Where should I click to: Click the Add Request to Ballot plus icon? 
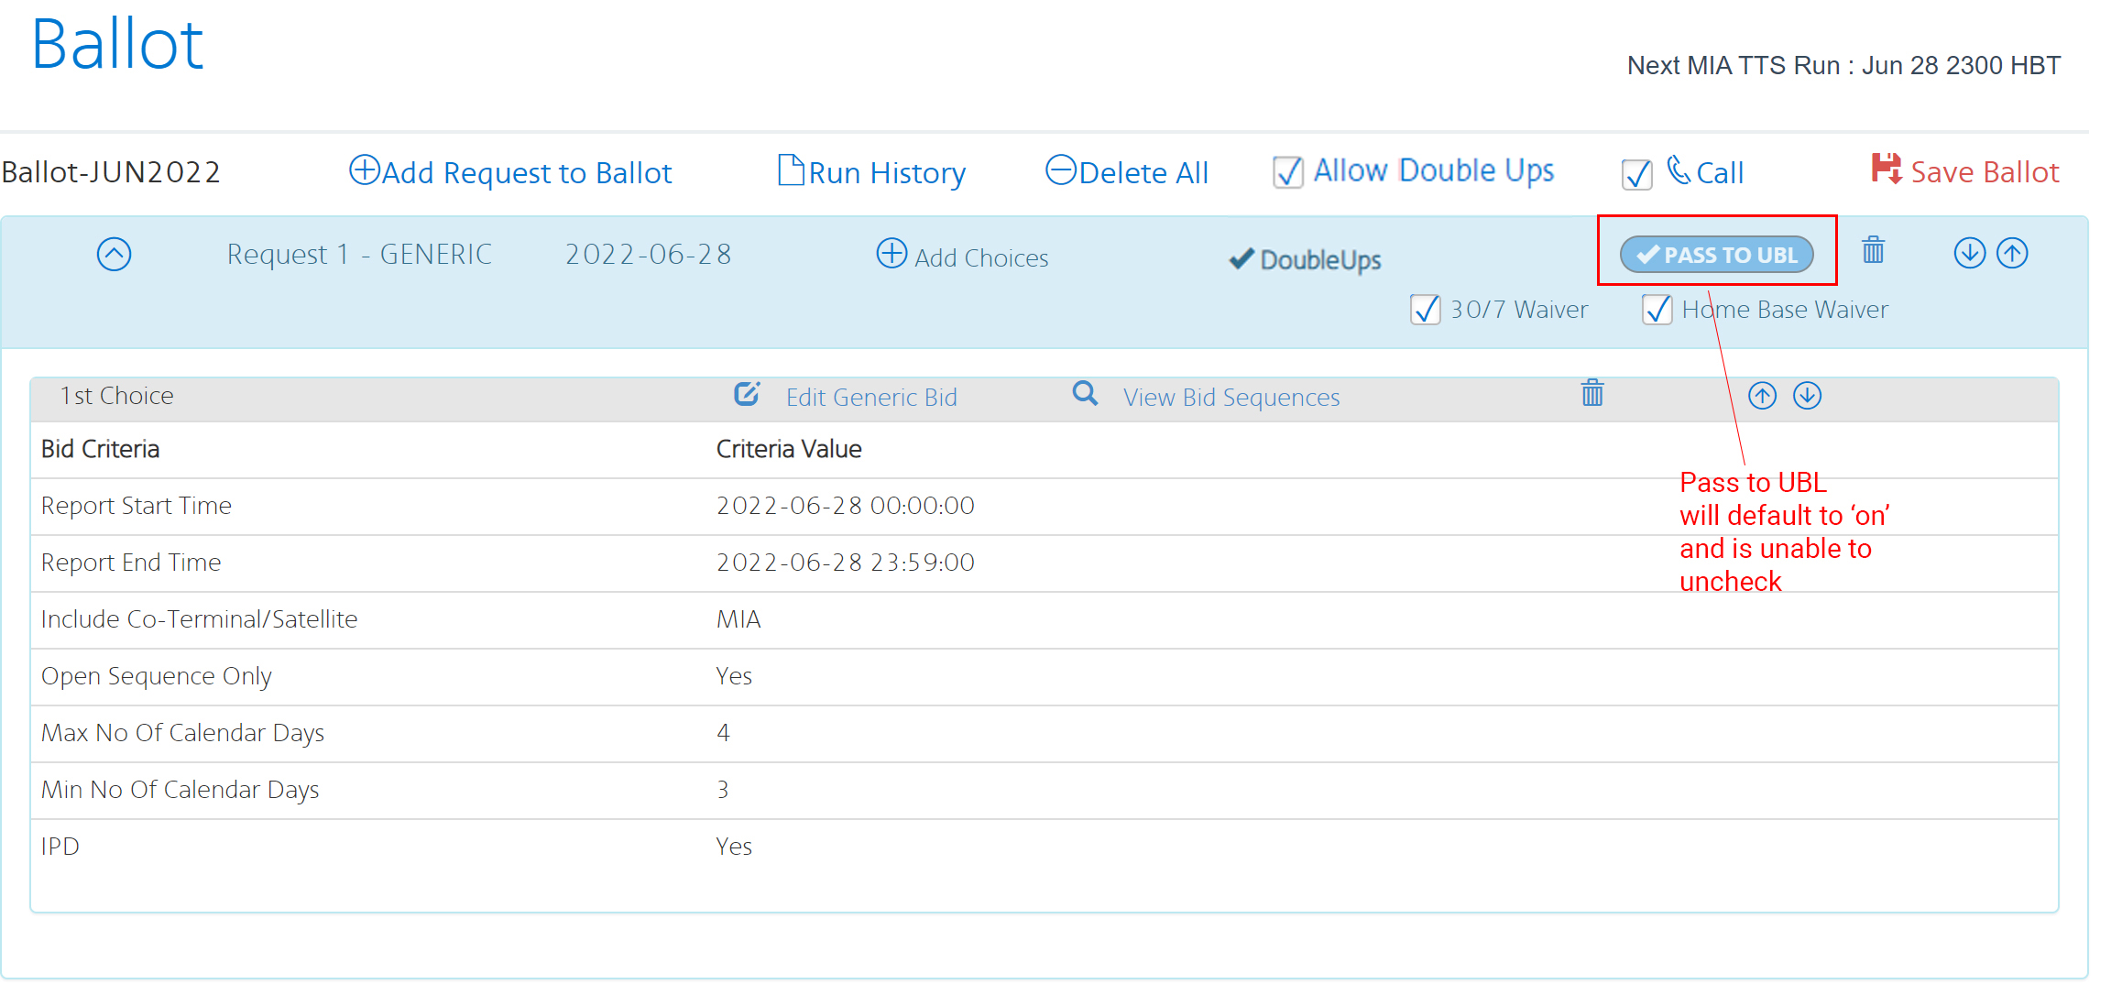tap(365, 170)
